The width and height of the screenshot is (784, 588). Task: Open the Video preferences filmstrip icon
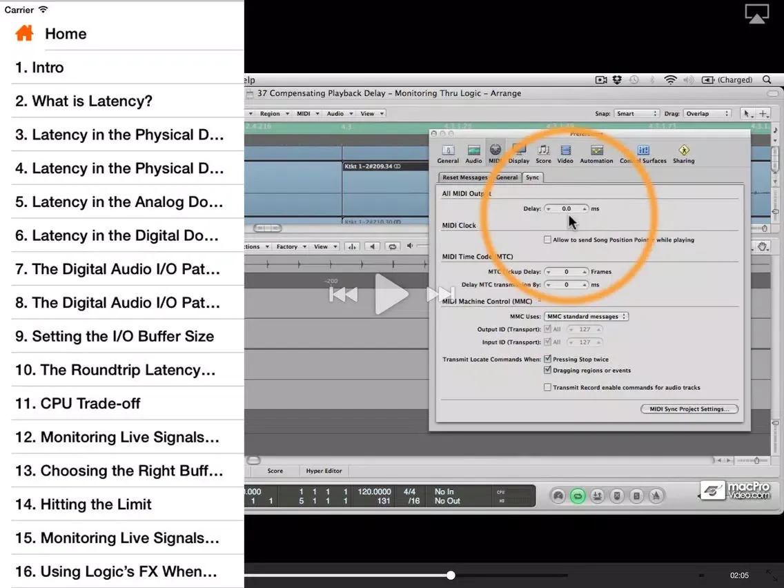565,154
